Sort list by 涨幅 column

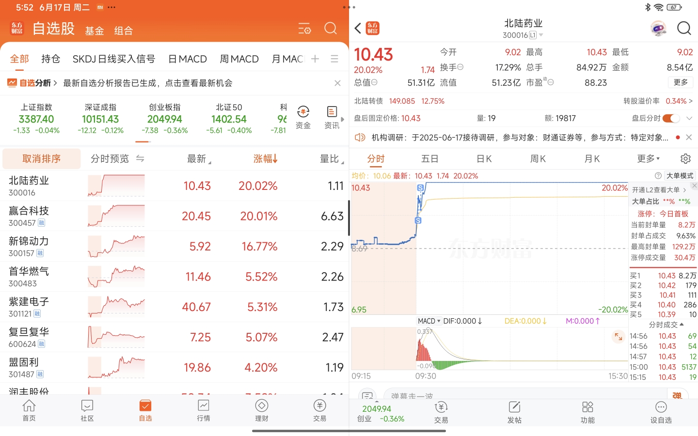(266, 158)
